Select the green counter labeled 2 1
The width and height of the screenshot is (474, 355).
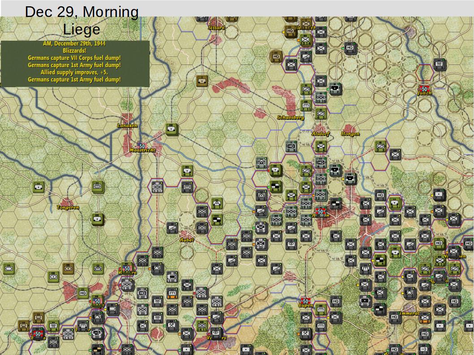pos(217,203)
